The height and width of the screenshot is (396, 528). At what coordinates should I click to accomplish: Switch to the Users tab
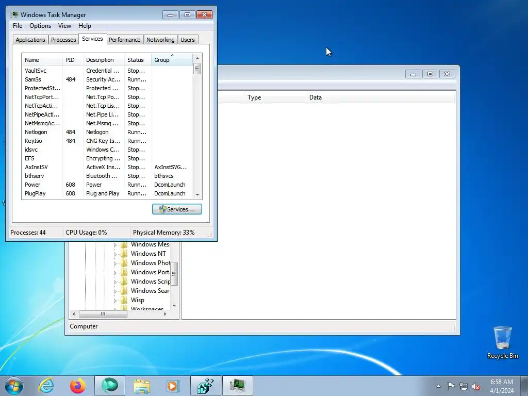point(188,39)
